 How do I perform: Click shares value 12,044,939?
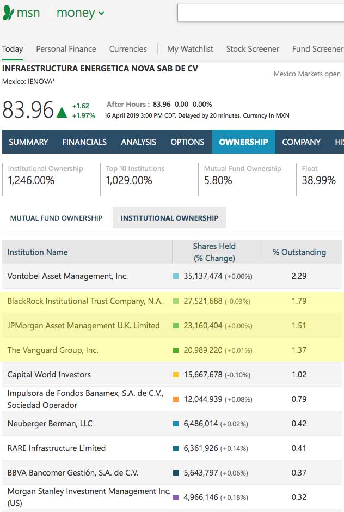pos(202,399)
